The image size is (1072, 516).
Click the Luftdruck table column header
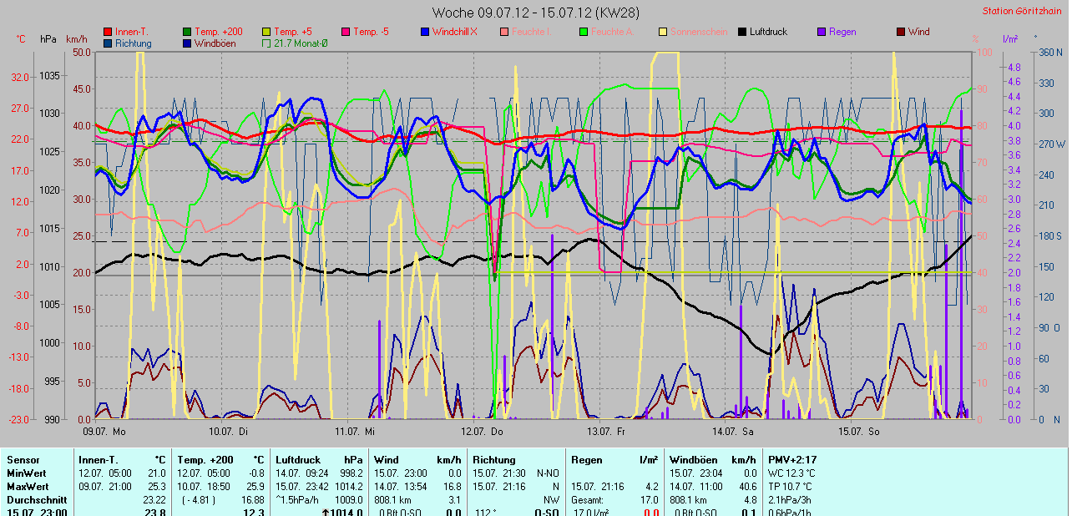point(298,460)
